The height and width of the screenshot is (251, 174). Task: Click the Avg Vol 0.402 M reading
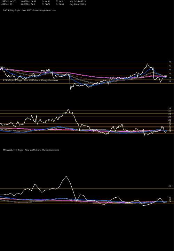[x=78, y=1]
